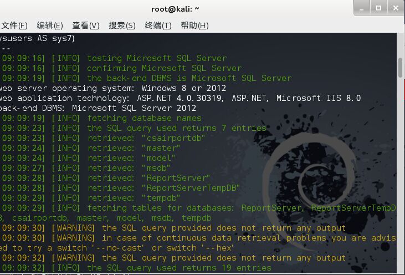The width and height of the screenshot is (405, 275).
Task: Click the '--no-cast' switch text
Action: 117,248
